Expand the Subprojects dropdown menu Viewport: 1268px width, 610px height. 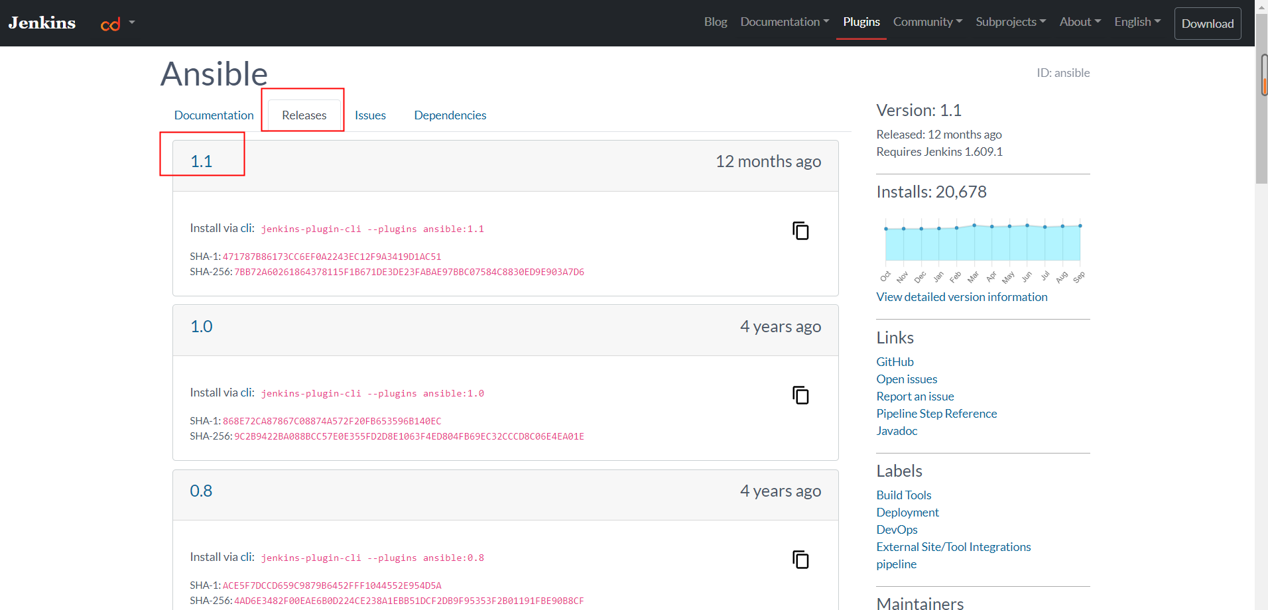click(1010, 22)
